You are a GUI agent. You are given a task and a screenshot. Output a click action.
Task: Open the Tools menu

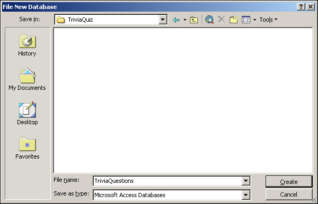pyautogui.click(x=268, y=20)
